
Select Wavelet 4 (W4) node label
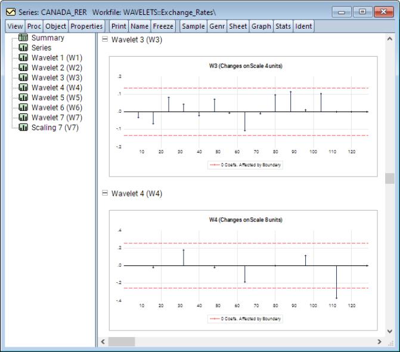57,88
